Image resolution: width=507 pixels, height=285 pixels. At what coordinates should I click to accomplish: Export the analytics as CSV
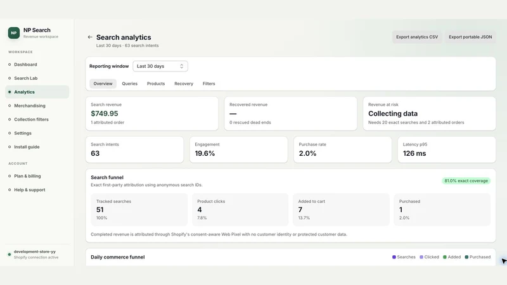417,37
